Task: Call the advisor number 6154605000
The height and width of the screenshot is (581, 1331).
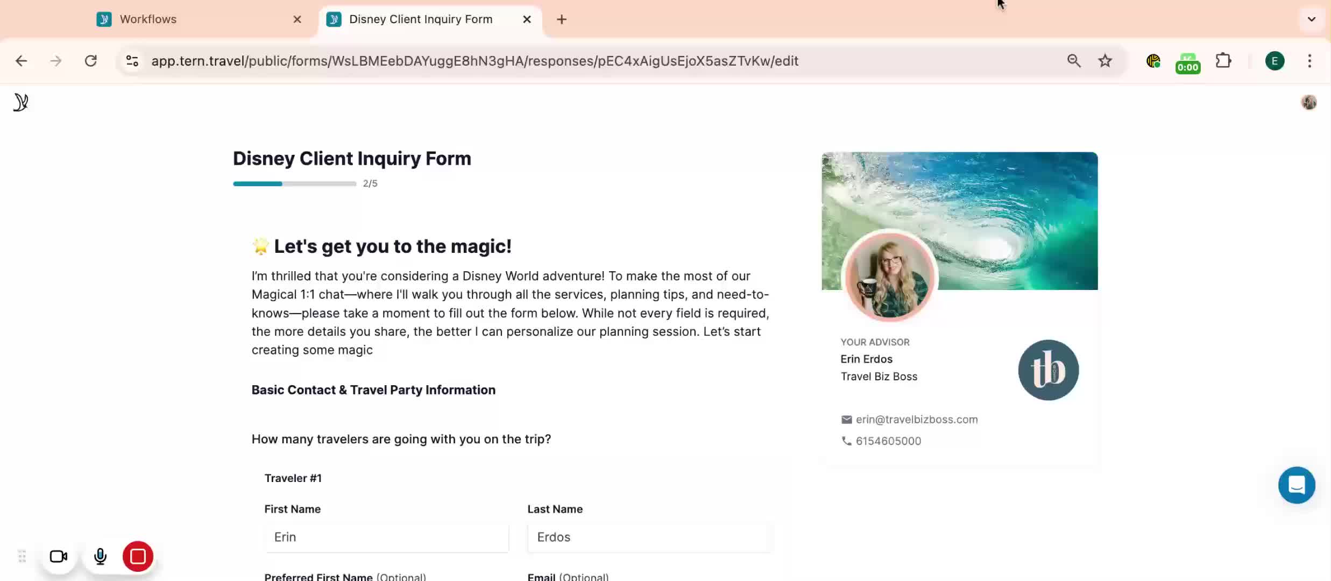Action: pyautogui.click(x=888, y=441)
